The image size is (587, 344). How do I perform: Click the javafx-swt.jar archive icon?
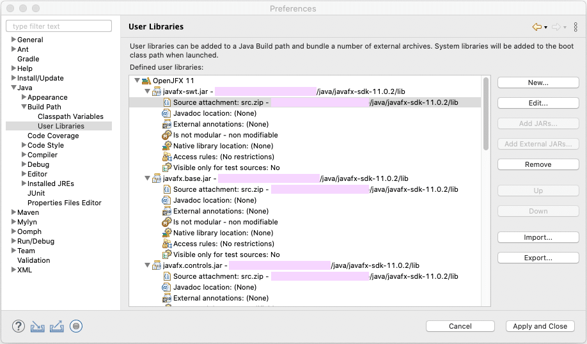point(157,91)
